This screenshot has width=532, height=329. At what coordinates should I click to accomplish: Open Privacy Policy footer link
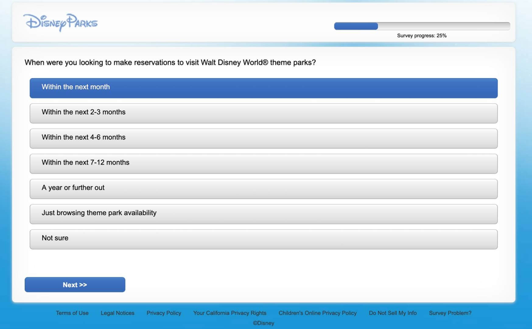[x=164, y=313]
